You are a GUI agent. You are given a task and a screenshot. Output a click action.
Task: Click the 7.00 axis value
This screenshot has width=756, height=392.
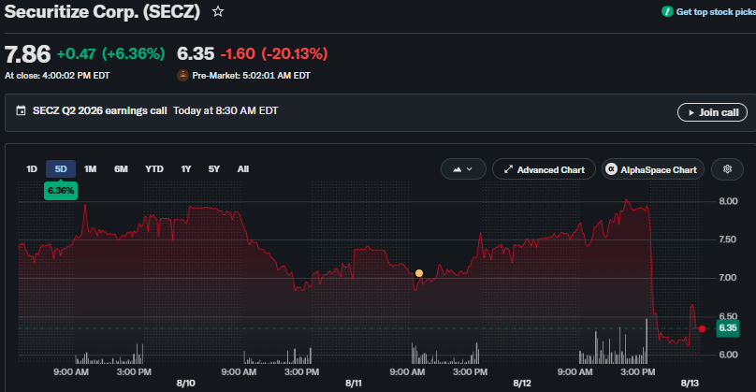728,278
